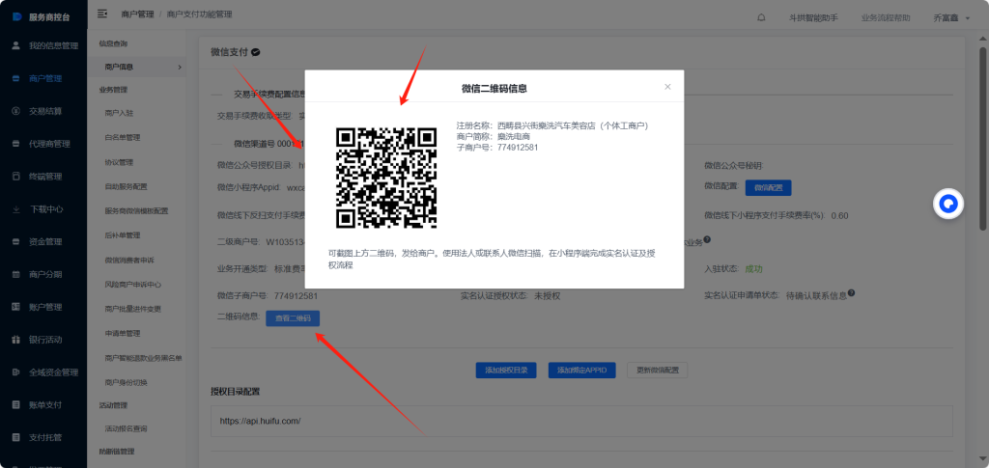Image resolution: width=989 pixels, height=468 pixels.
Task: Open 终端管理 menu
Action: coord(45,177)
